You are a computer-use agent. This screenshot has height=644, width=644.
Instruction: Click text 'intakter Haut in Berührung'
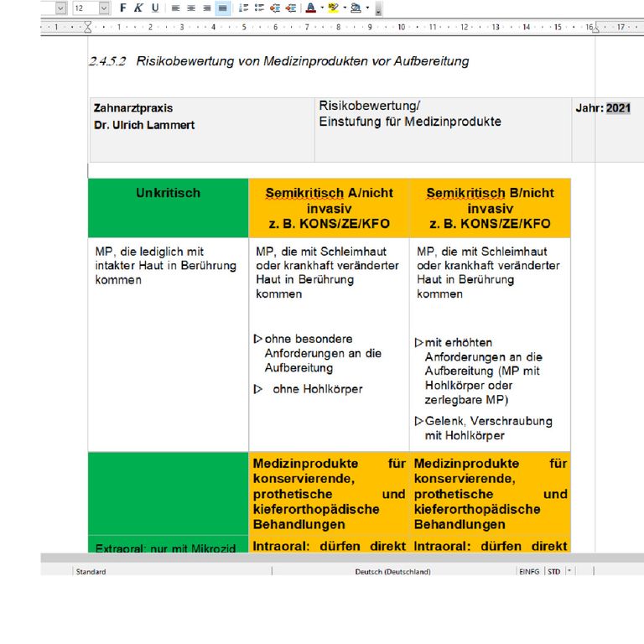pyautogui.click(x=165, y=266)
